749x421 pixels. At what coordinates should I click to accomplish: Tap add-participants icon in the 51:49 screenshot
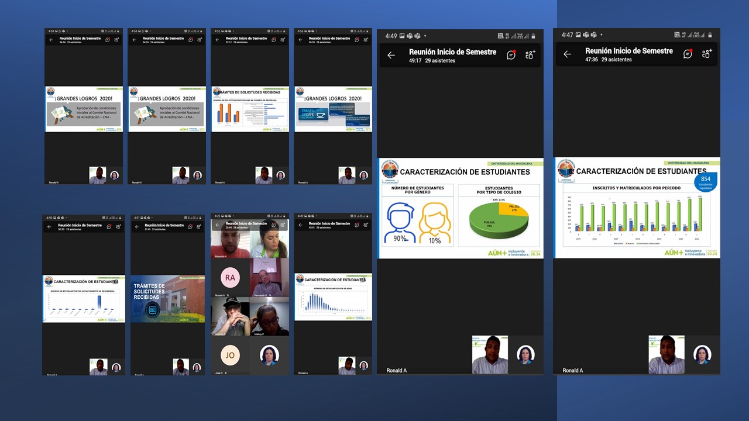[199, 227]
